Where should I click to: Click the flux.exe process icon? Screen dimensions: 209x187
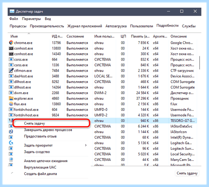[11, 104]
